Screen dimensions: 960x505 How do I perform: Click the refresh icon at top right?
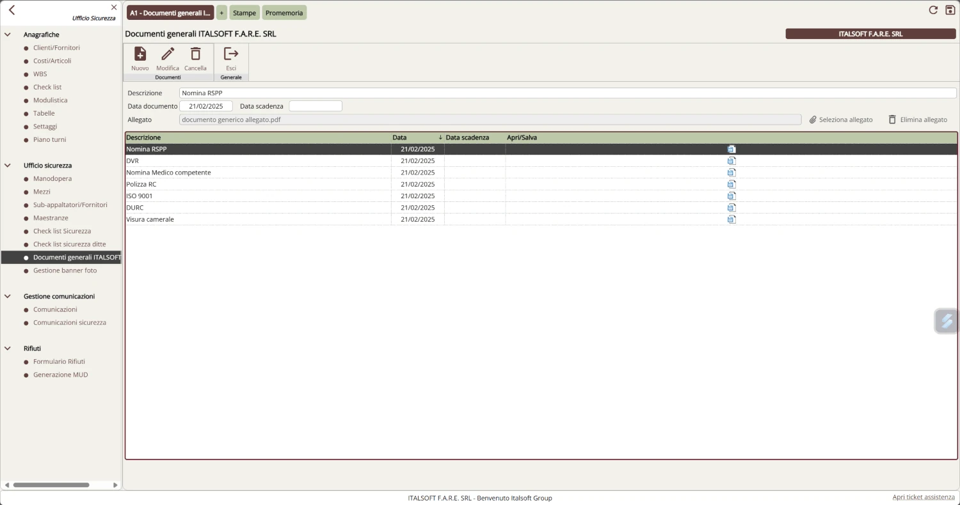[933, 10]
